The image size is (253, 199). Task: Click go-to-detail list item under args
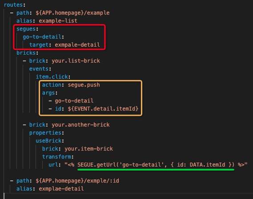click(74, 101)
